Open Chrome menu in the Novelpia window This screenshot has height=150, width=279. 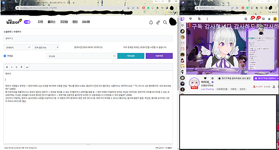176,8
